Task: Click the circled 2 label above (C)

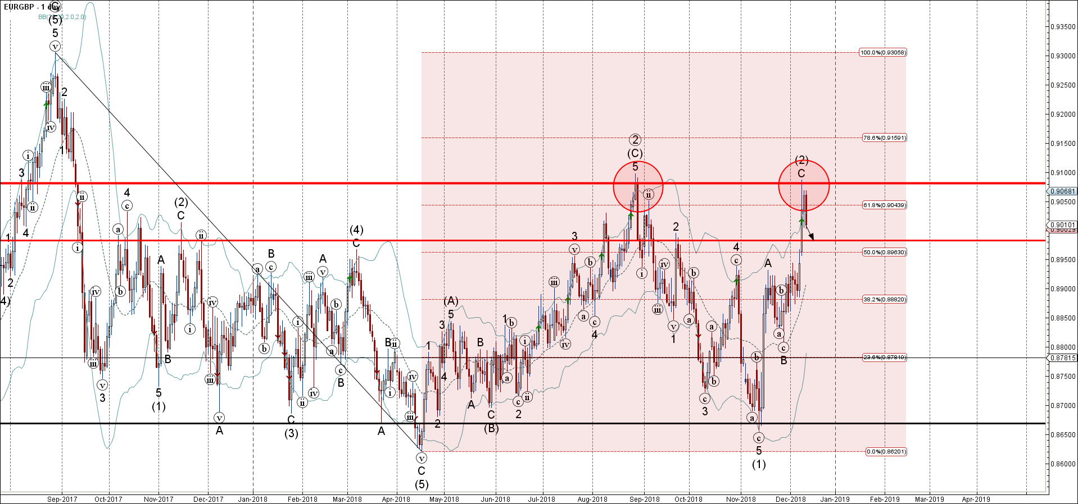Action: point(635,140)
